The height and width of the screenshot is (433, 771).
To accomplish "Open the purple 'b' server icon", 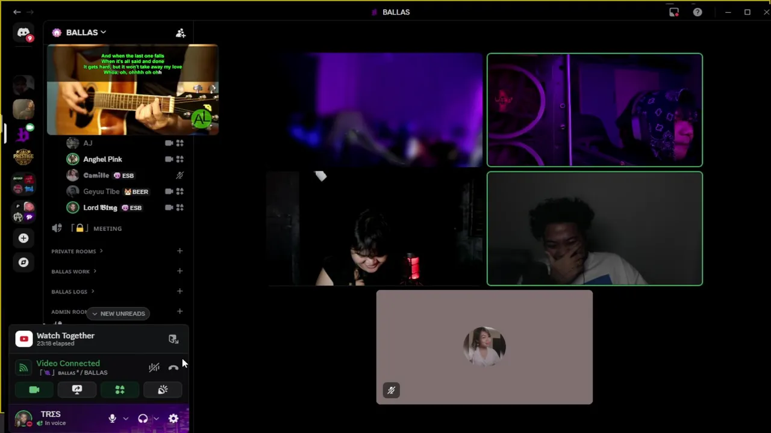I will point(23,134).
